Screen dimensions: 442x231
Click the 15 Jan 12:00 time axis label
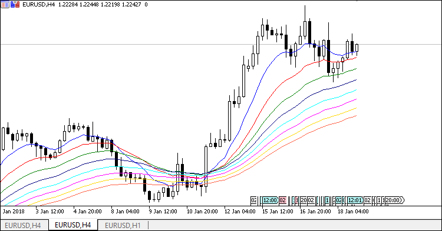coord(278,212)
